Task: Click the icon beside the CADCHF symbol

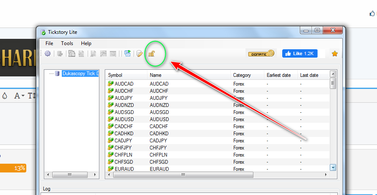Action: (111, 126)
